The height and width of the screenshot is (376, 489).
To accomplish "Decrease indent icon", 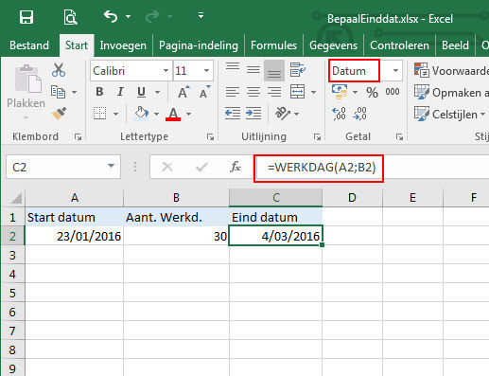I will click(233, 114).
